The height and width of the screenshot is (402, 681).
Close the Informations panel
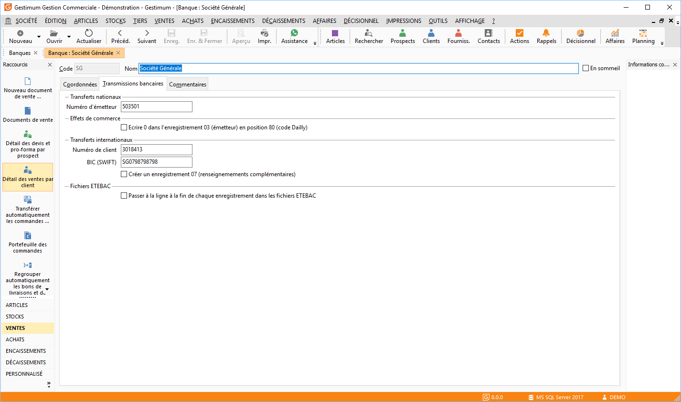pyautogui.click(x=675, y=64)
